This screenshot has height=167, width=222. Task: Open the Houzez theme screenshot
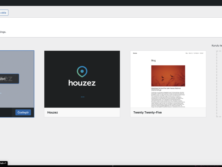82,79
